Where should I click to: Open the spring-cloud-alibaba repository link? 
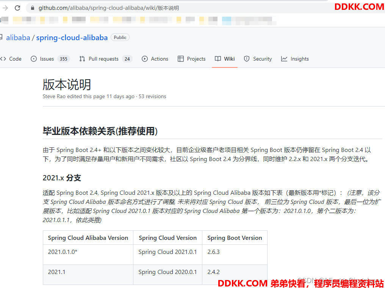click(72, 38)
